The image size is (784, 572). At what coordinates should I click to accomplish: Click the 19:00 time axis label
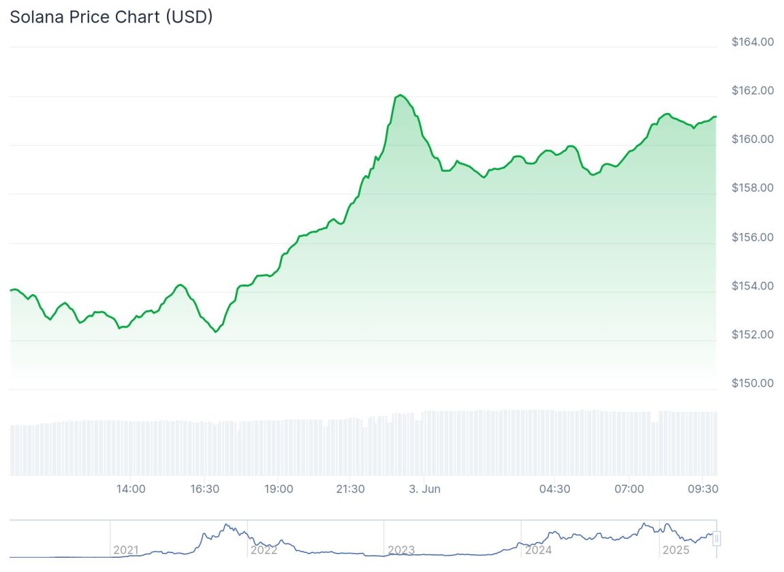pos(279,489)
